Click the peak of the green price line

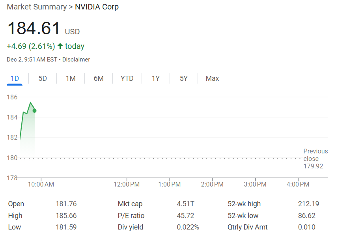tap(30, 103)
